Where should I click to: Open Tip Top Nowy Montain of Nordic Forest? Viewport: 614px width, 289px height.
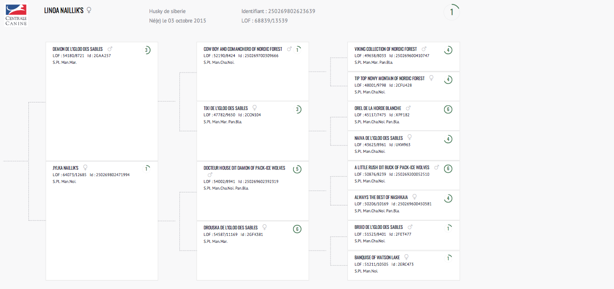[x=390, y=79]
